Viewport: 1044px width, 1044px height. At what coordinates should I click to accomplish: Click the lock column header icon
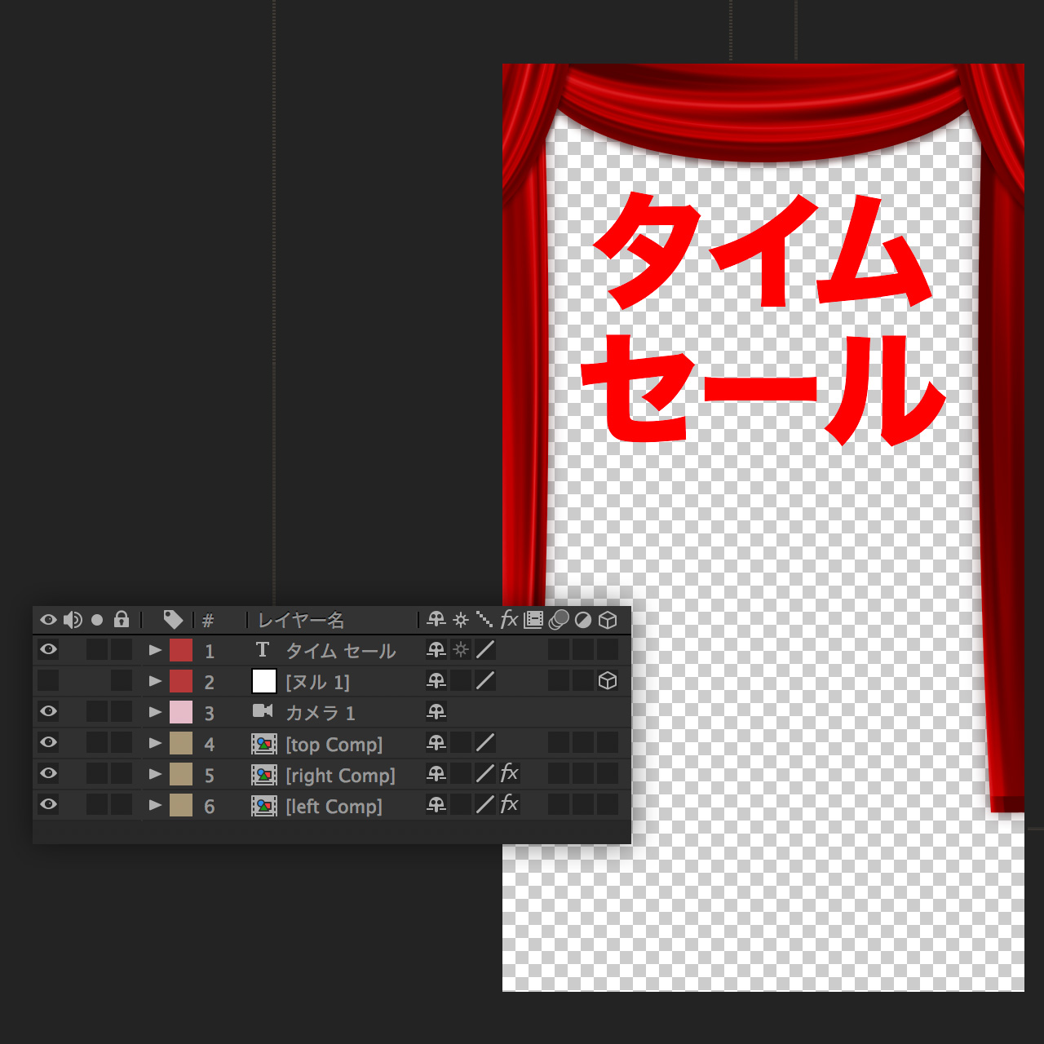pos(122,620)
